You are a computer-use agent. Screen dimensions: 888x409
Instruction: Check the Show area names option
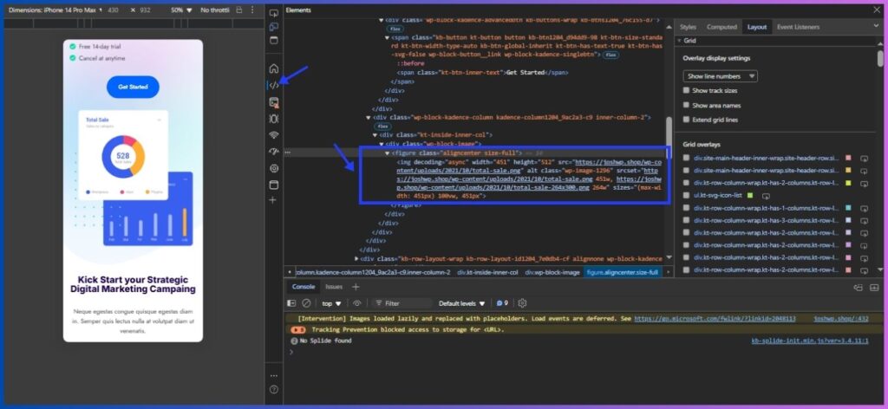click(687, 105)
